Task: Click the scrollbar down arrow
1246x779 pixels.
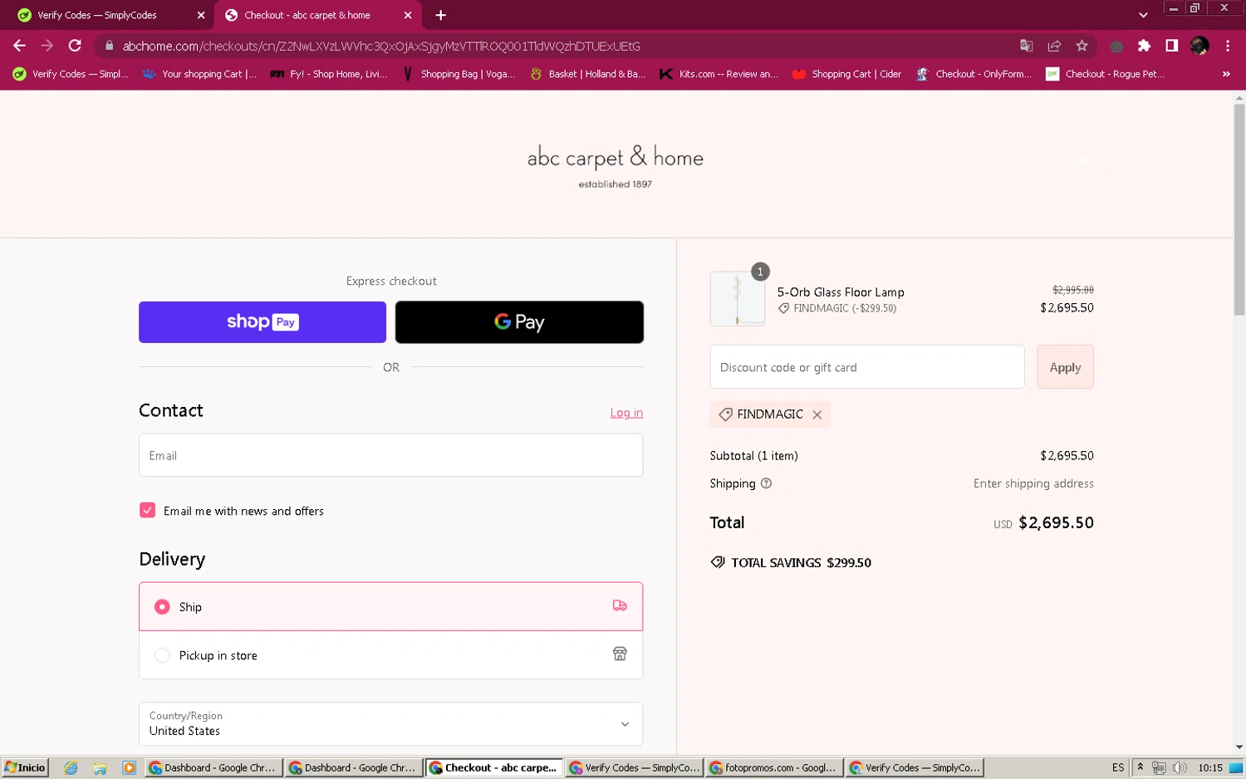Action: (x=1239, y=747)
